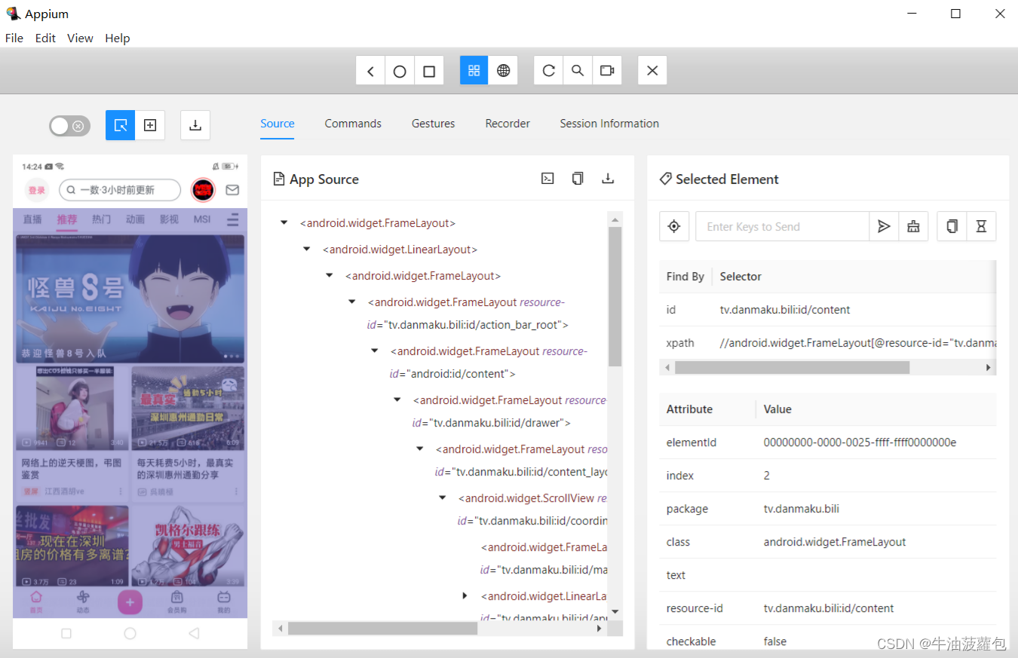Open the File menu
1018x658 pixels.
[14, 38]
